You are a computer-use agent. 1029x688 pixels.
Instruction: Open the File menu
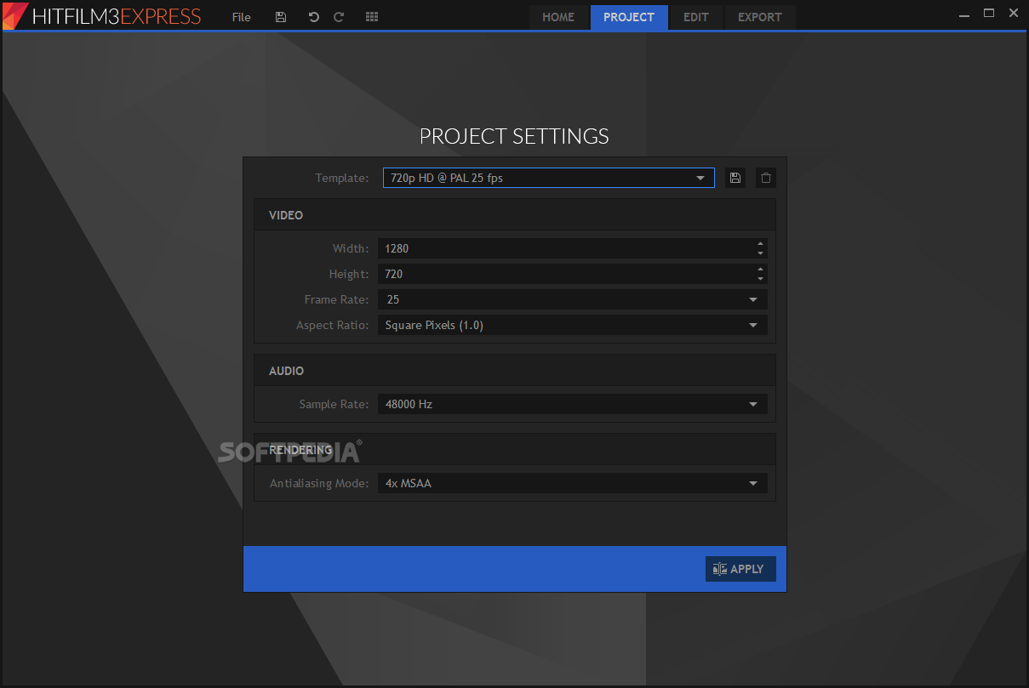pos(242,17)
